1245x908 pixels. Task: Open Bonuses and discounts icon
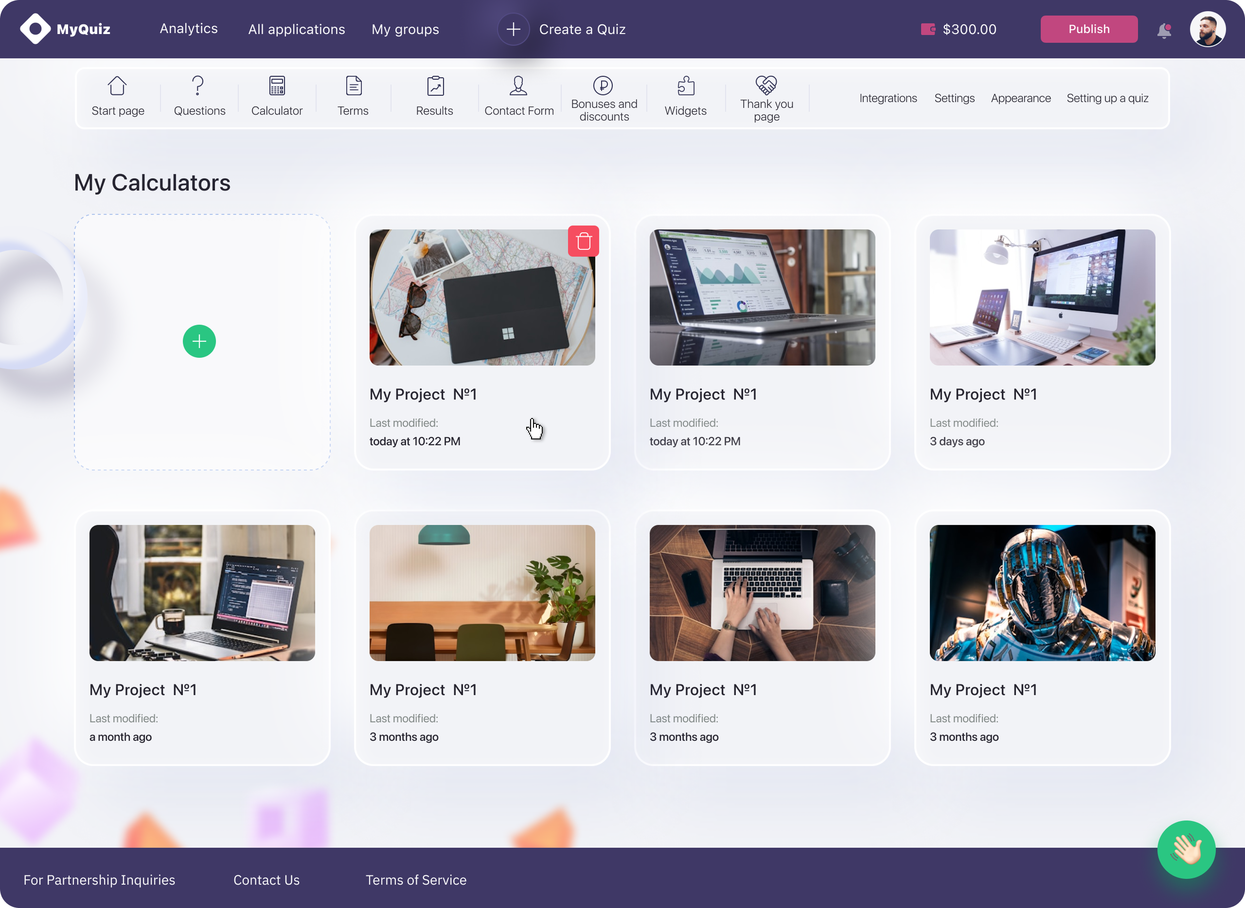click(603, 86)
